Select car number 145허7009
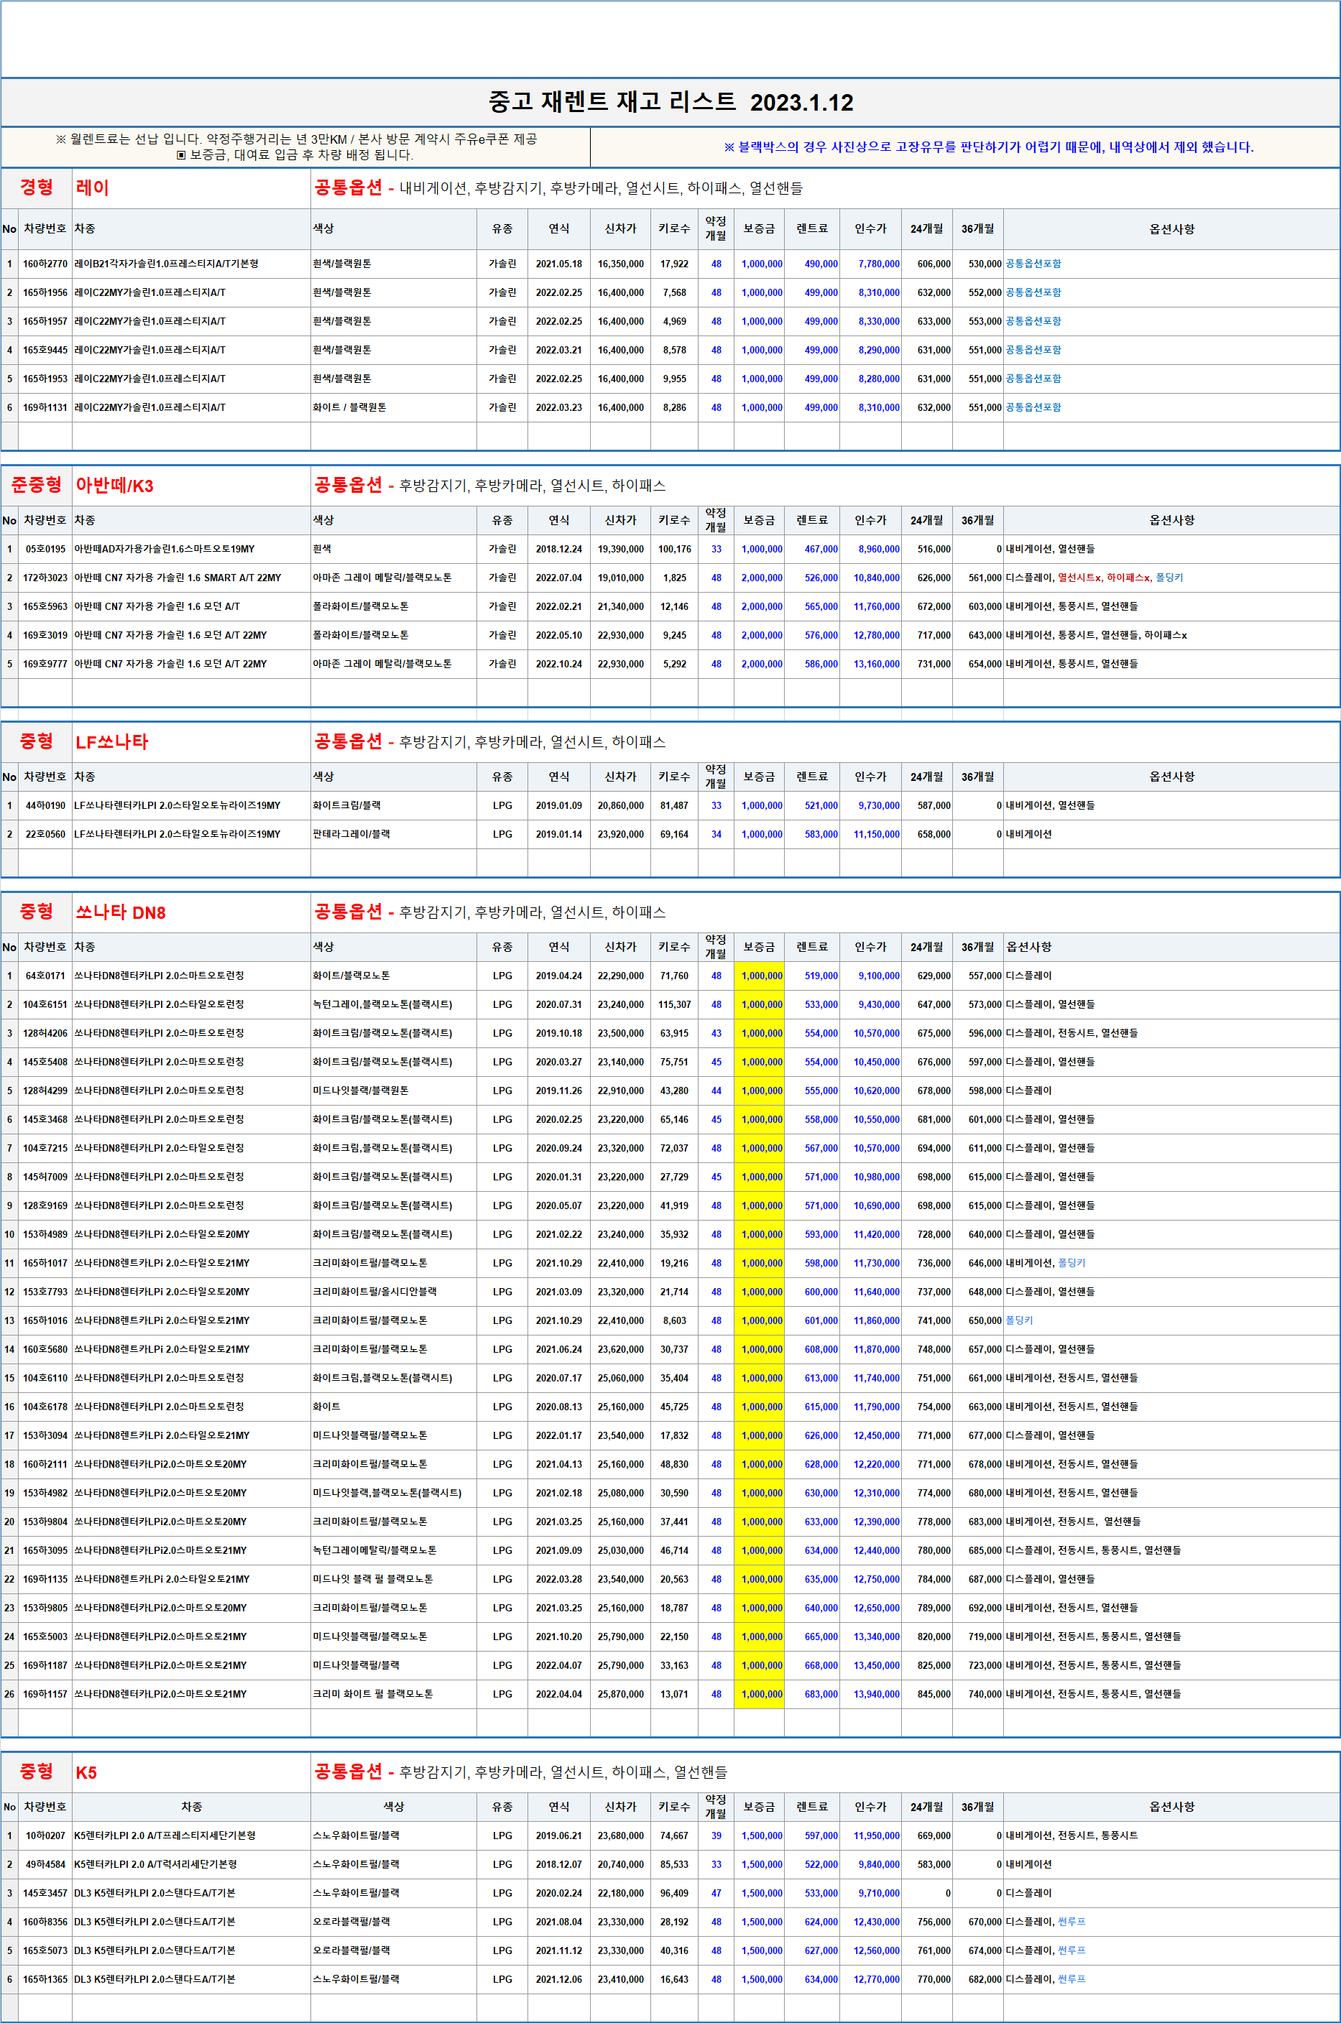 [x=45, y=1177]
